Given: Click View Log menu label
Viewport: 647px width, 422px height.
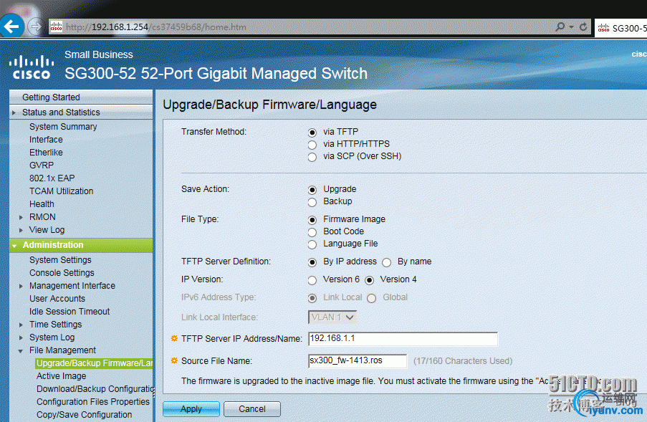Looking at the screenshot, I should click(47, 230).
